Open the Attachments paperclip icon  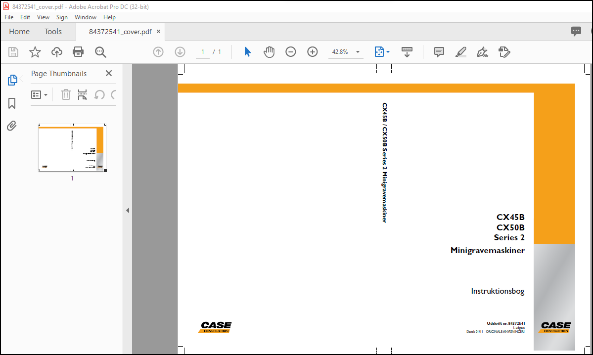(x=12, y=126)
